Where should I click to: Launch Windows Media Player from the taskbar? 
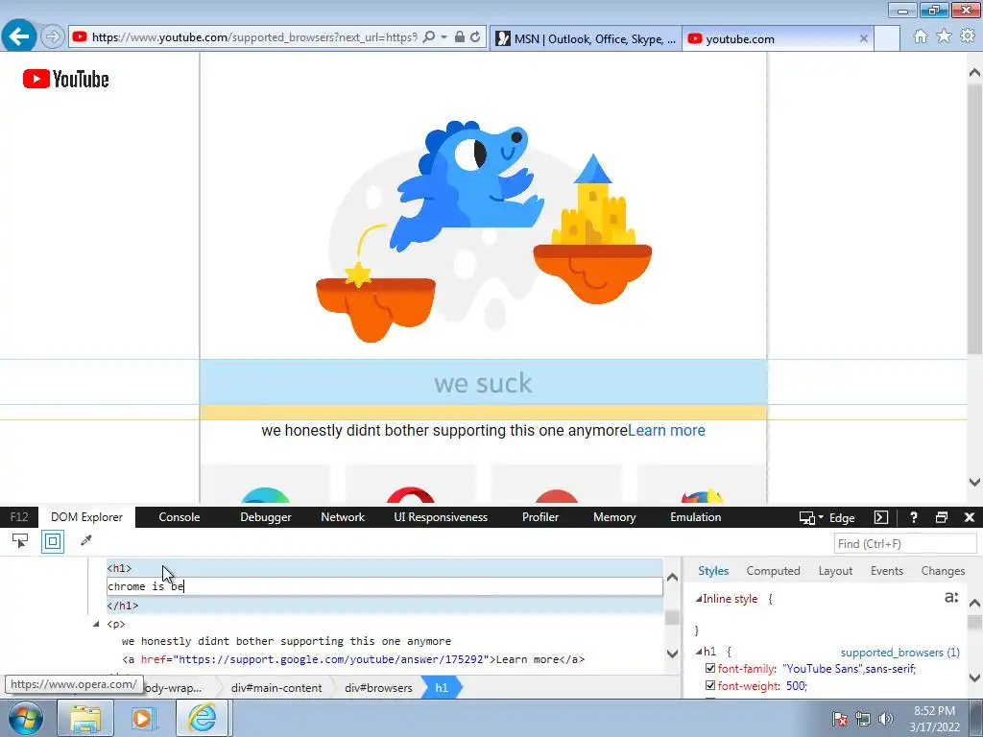click(x=143, y=718)
